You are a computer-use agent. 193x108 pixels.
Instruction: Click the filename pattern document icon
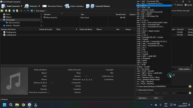pyautogui.click(x=190, y=93)
